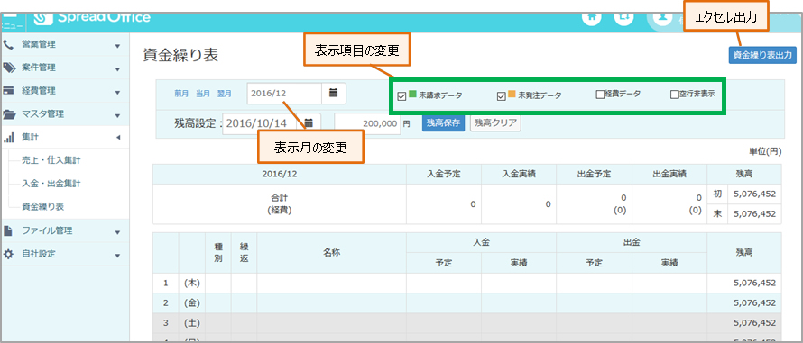Select day 2 (金) row
The height and width of the screenshot is (343, 803).
[467, 303]
